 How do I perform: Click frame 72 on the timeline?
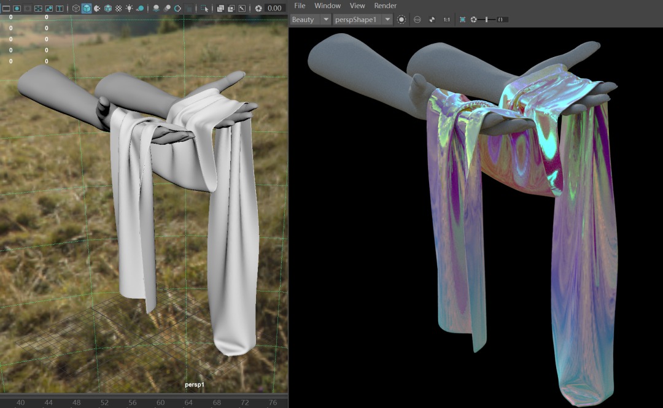coord(245,402)
